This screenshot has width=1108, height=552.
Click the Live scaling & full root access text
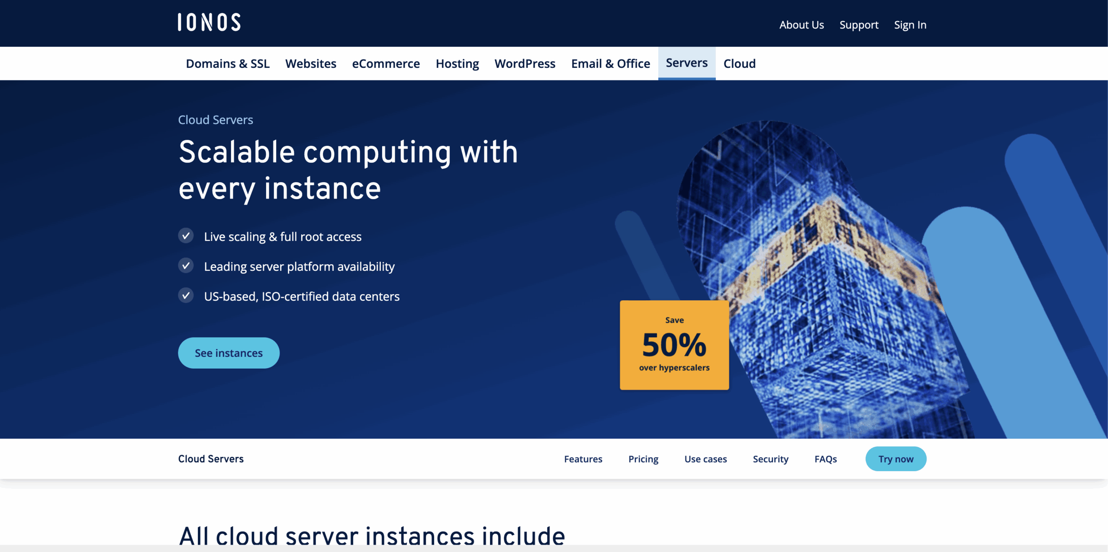(283, 237)
